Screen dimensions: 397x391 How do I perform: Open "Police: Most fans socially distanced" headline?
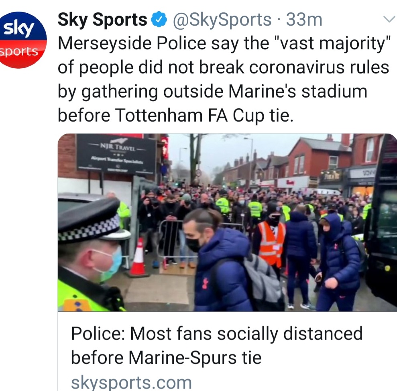[217, 334]
